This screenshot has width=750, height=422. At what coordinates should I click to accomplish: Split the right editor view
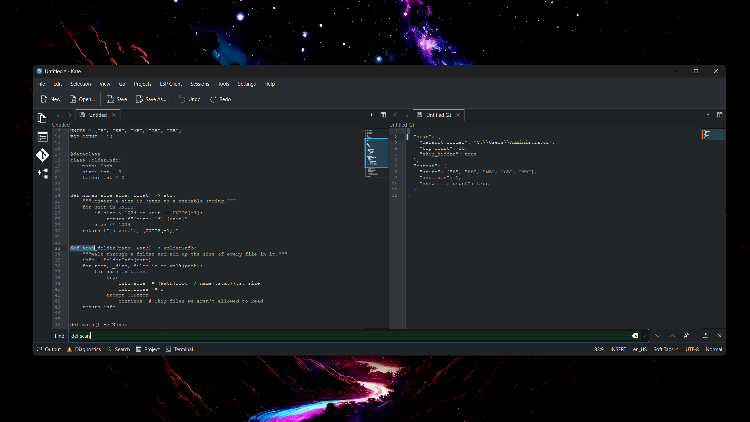720,115
